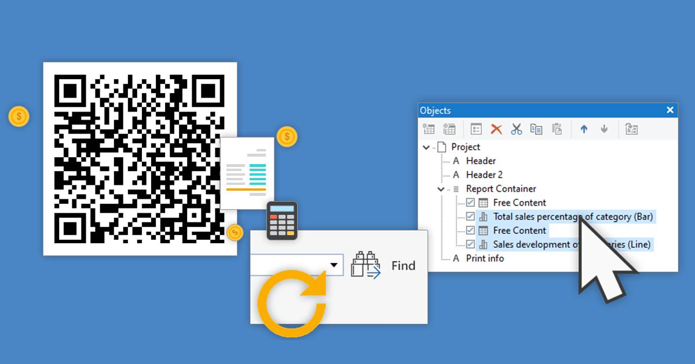
Task: Click the text A icon beside Header 2
Action: click(456, 175)
